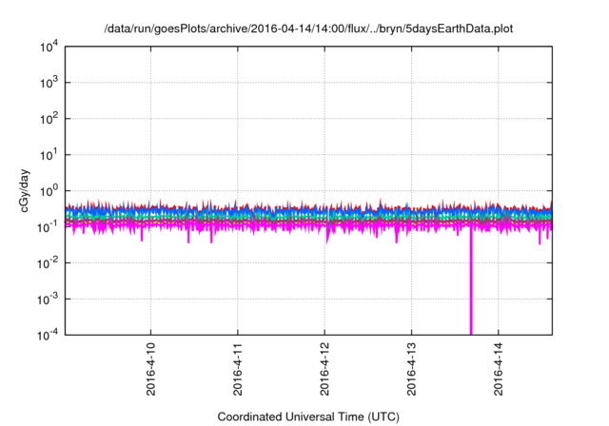The height and width of the screenshot is (426, 609).
Task: Click the 2016-4-14 date tick label
Action: pyautogui.click(x=499, y=369)
